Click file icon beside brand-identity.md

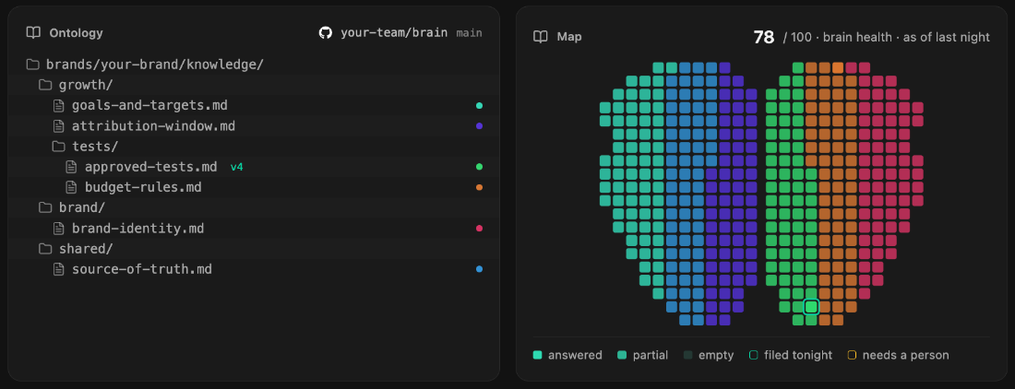59,228
